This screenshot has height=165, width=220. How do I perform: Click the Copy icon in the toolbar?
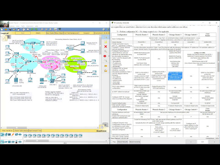(x=24, y=29)
